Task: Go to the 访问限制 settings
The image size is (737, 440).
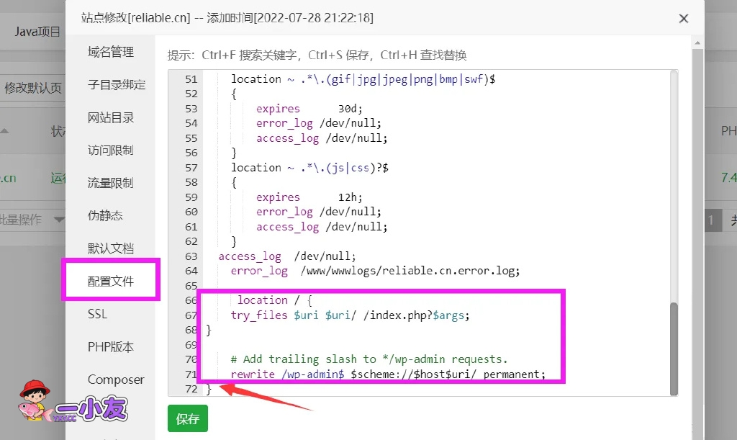Action: (x=111, y=151)
